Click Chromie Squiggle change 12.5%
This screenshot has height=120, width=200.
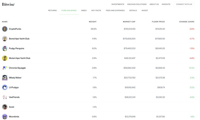(192, 68)
